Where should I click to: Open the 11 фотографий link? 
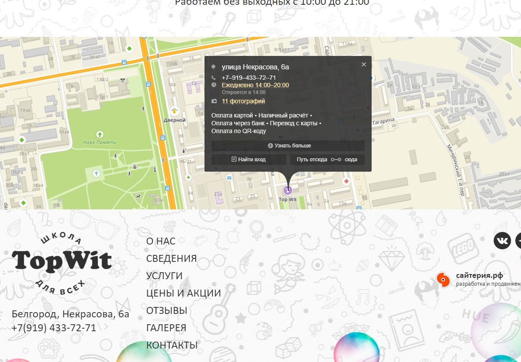[x=243, y=101]
